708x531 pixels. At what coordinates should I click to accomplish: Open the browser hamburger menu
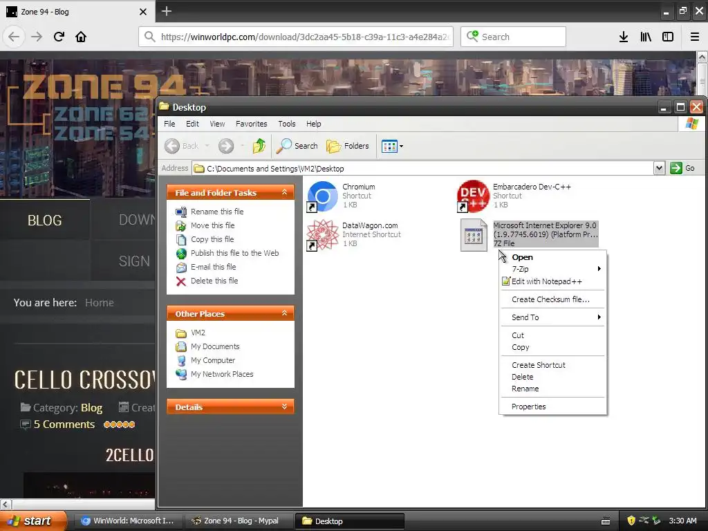[695, 37]
